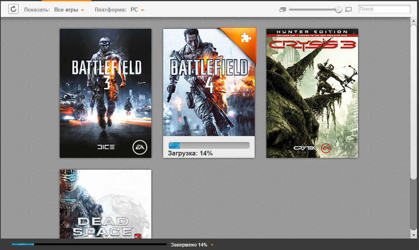Select the Crysis 3 Hunter Edition cover

click(x=312, y=93)
